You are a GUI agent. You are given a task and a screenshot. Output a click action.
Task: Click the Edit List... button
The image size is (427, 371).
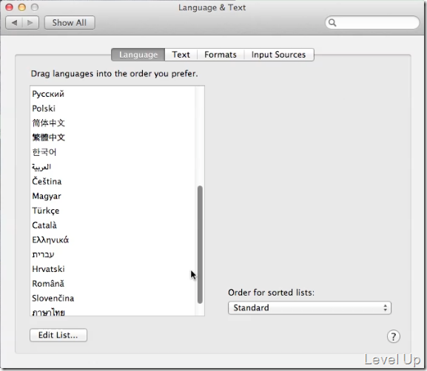[58, 335]
